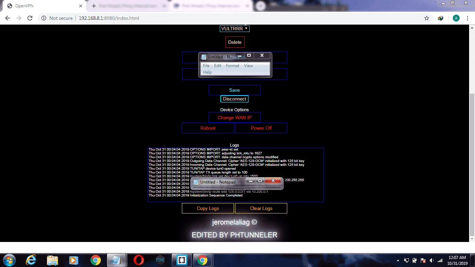
Task: Reload the OpenVPN page
Action: point(30,18)
